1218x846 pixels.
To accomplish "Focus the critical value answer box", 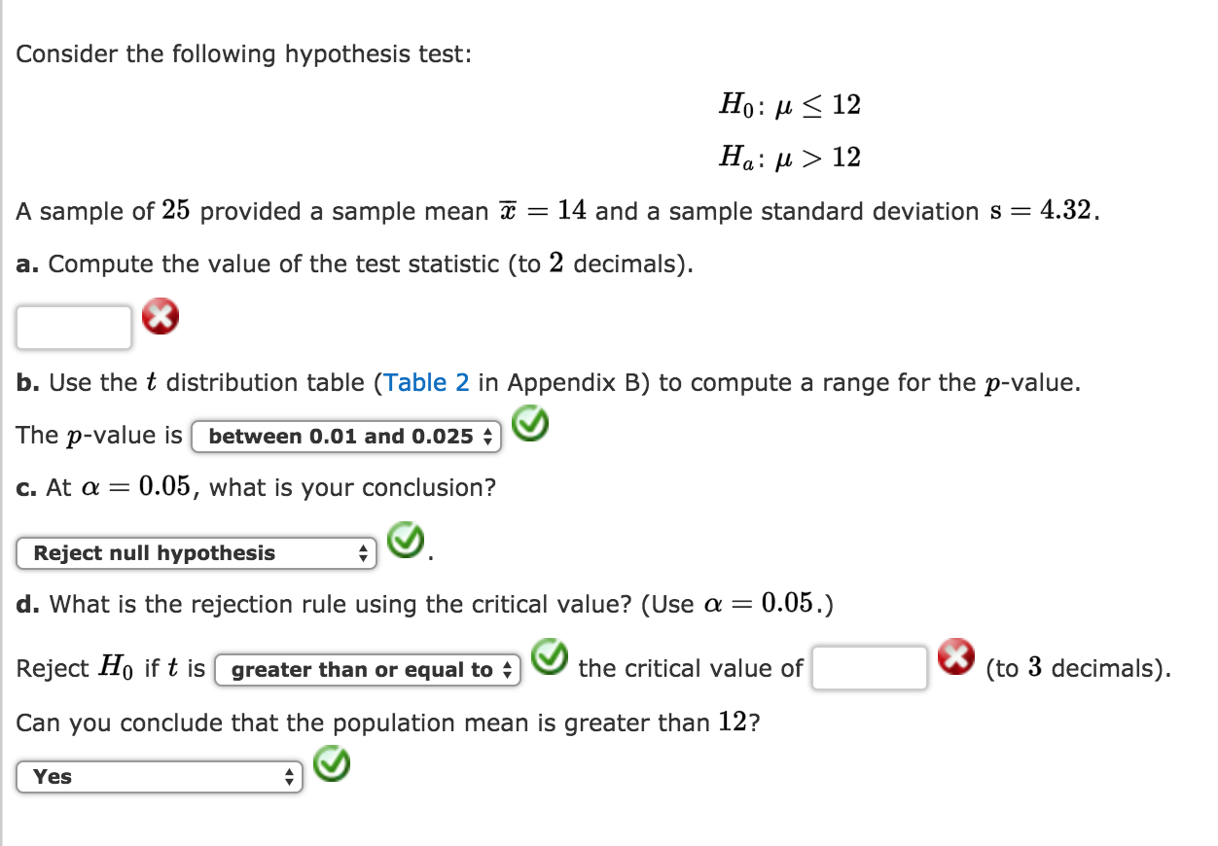I will 870,668.
